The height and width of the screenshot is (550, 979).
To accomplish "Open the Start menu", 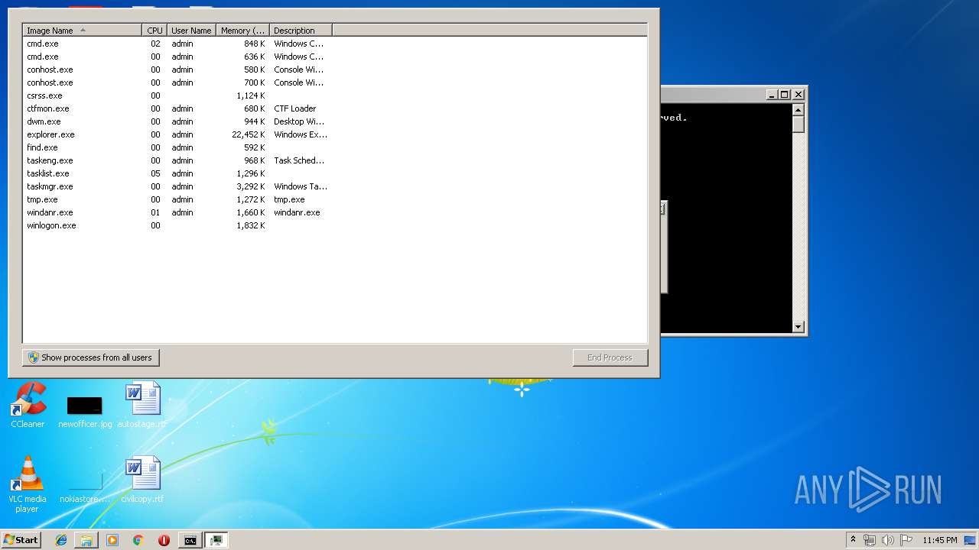I will 21,540.
